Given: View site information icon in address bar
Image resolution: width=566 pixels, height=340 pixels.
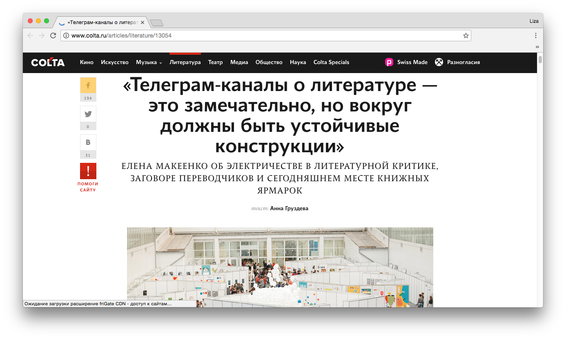Looking at the screenshot, I should click(x=66, y=36).
